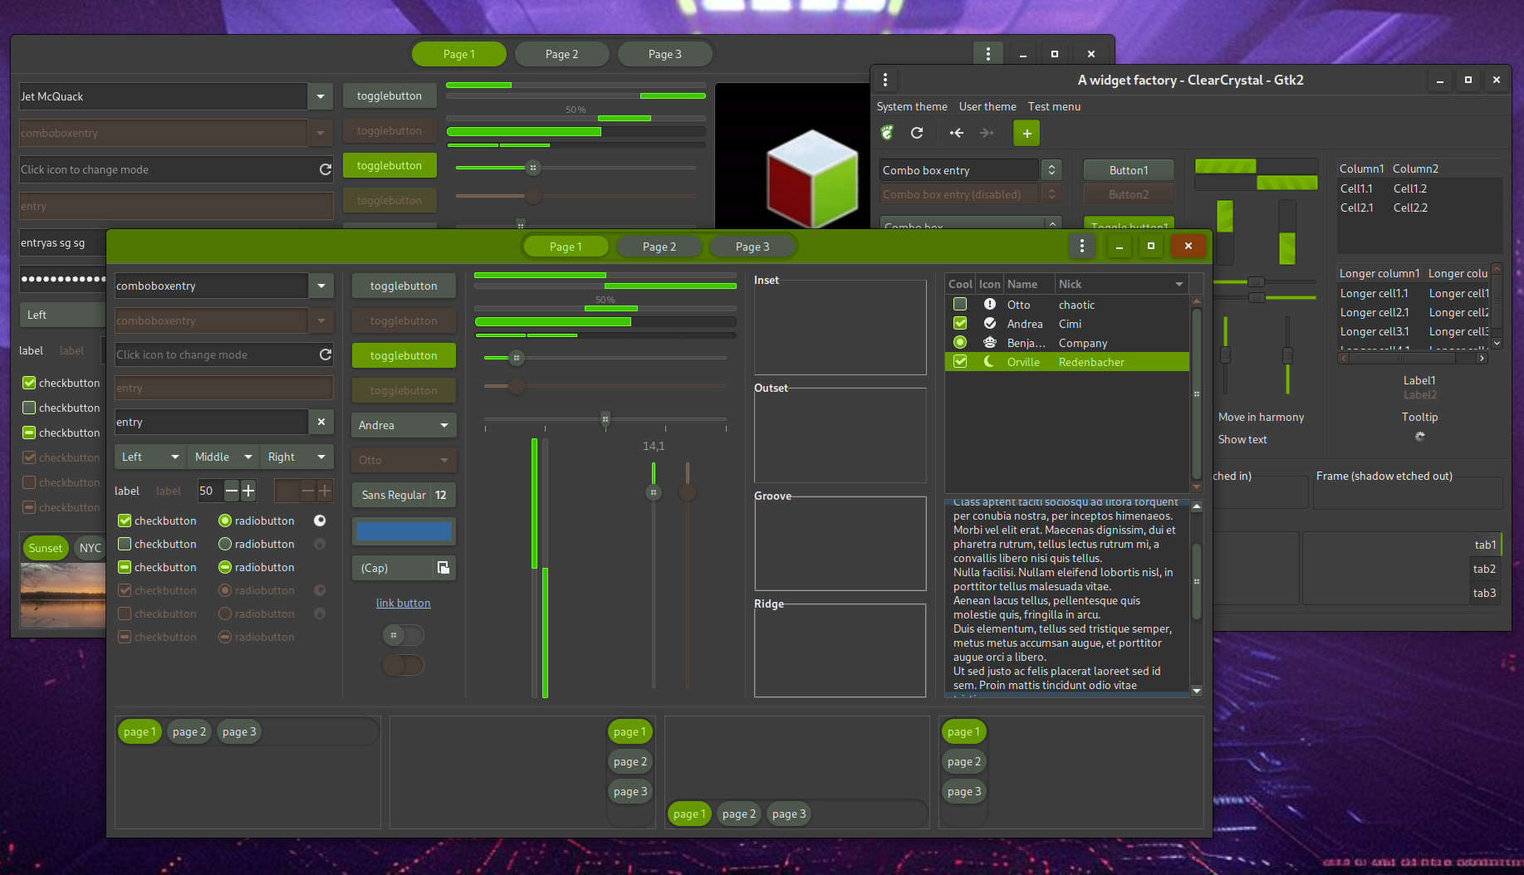Uncheck the first checked checkbutton in the front window
Image resolution: width=1524 pixels, height=875 pixels.
125,521
